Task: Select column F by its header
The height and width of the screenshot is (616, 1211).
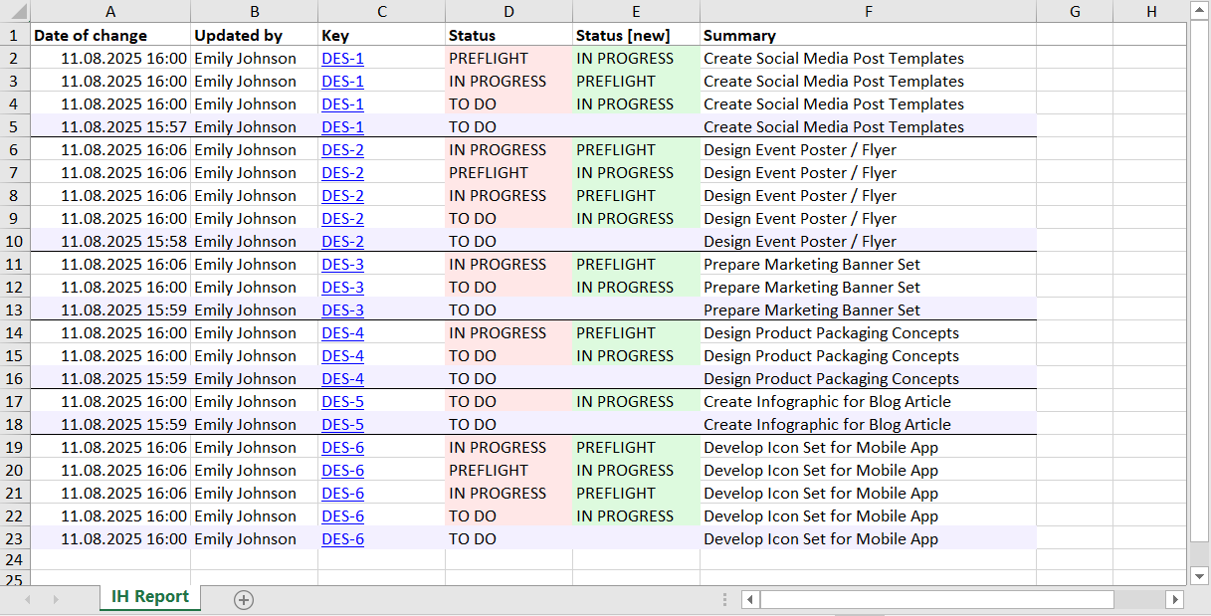Action: click(x=868, y=11)
